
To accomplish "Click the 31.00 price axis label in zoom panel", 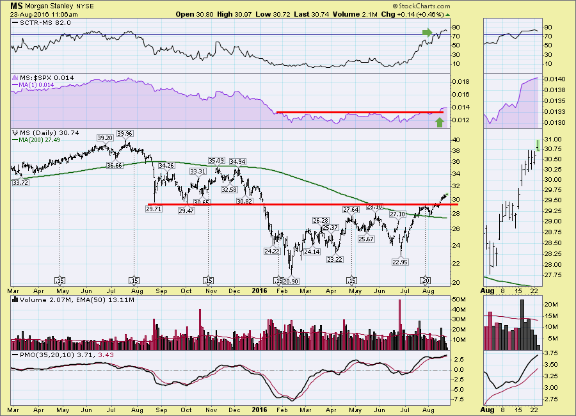I will [552, 140].
